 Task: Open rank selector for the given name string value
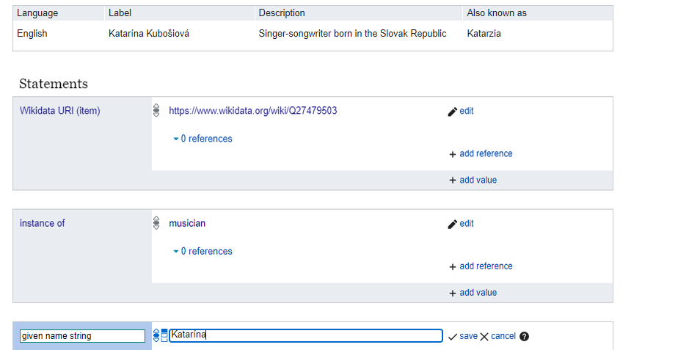(x=156, y=335)
